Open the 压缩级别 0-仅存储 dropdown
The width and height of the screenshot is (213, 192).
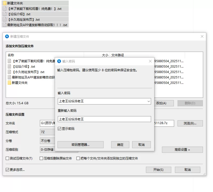click(47, 150)
